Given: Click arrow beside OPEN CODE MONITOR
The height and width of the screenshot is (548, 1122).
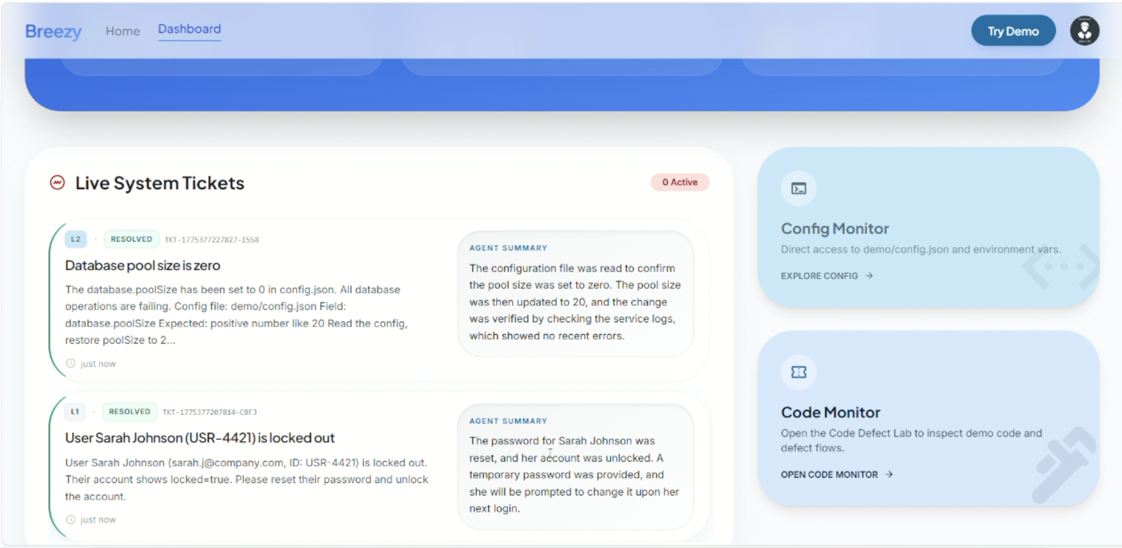Looking at the screenshot, I should 889,475.
